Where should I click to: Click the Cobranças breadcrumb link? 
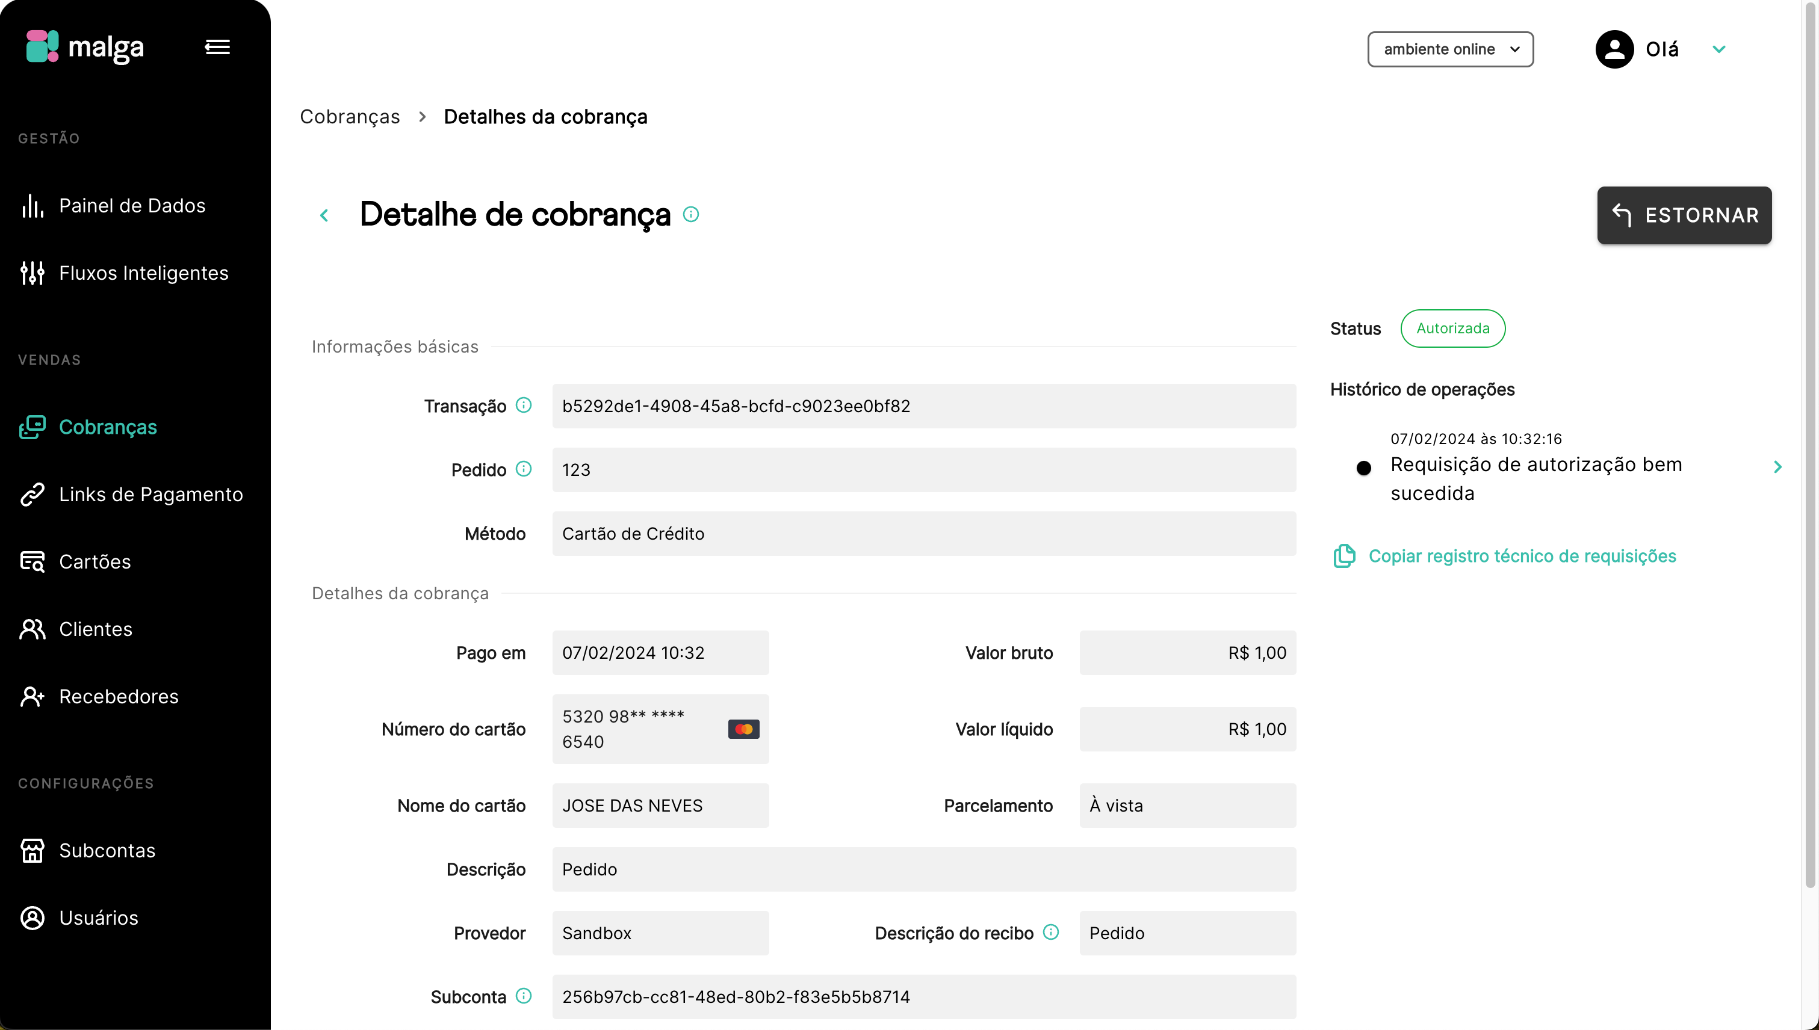tap(350, 117)
